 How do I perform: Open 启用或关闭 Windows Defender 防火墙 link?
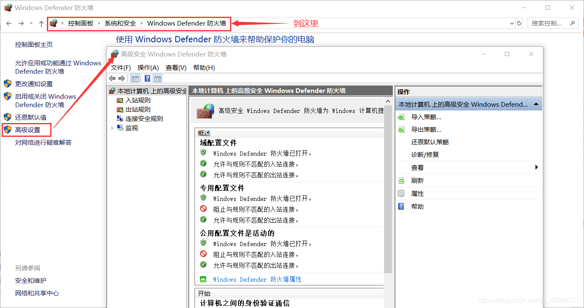pos(46,101)
